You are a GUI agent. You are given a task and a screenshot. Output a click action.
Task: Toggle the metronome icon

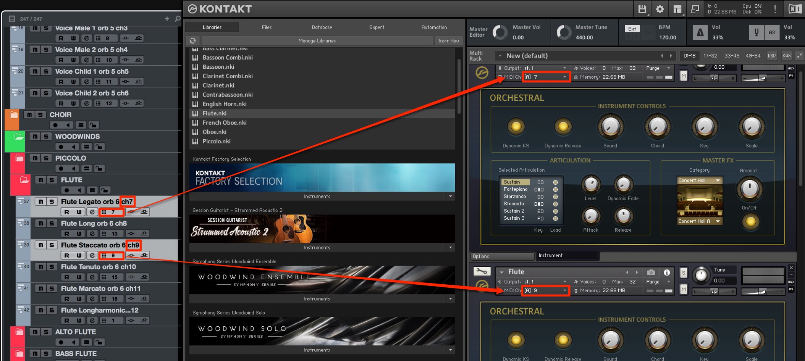pyautogui.click(x=700, y=32)
